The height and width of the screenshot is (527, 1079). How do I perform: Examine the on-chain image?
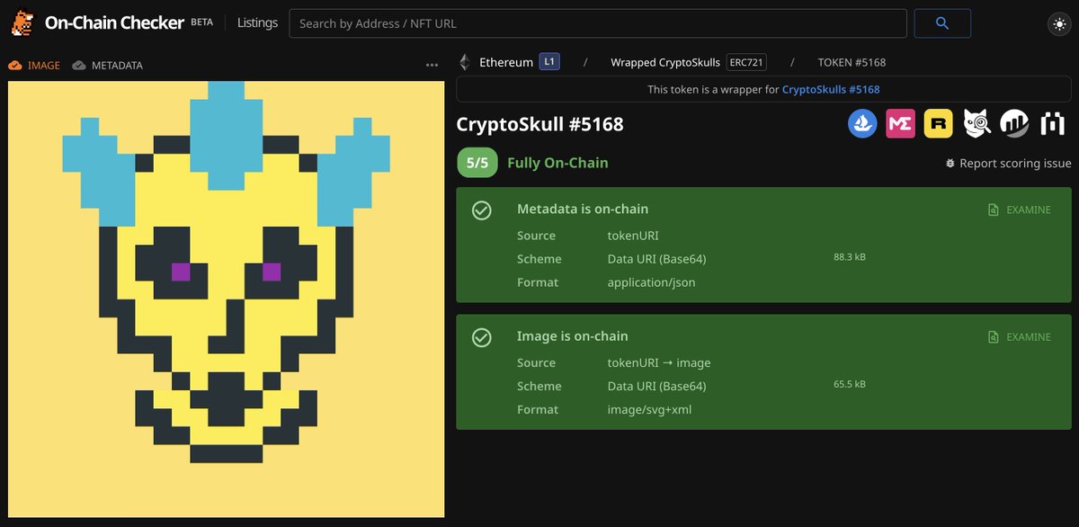click(x=1019, y=336)
